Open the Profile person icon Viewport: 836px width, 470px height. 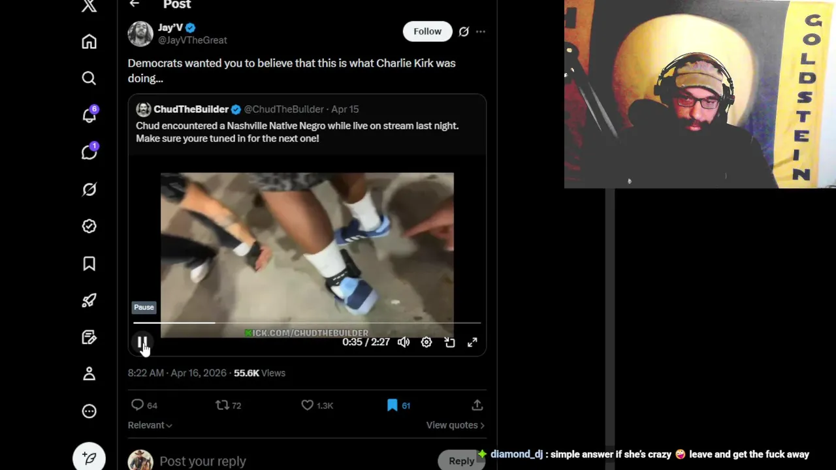[x=89, y=374]
